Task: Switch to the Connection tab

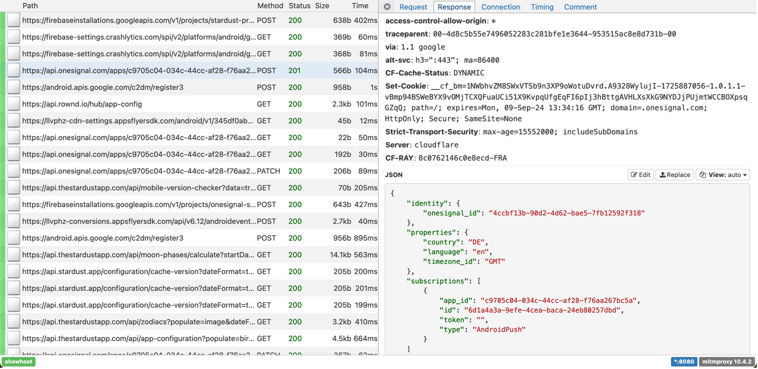Action: coord(500,7)
